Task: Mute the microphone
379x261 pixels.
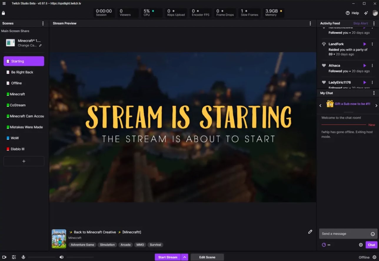Action: pos(23,257)
